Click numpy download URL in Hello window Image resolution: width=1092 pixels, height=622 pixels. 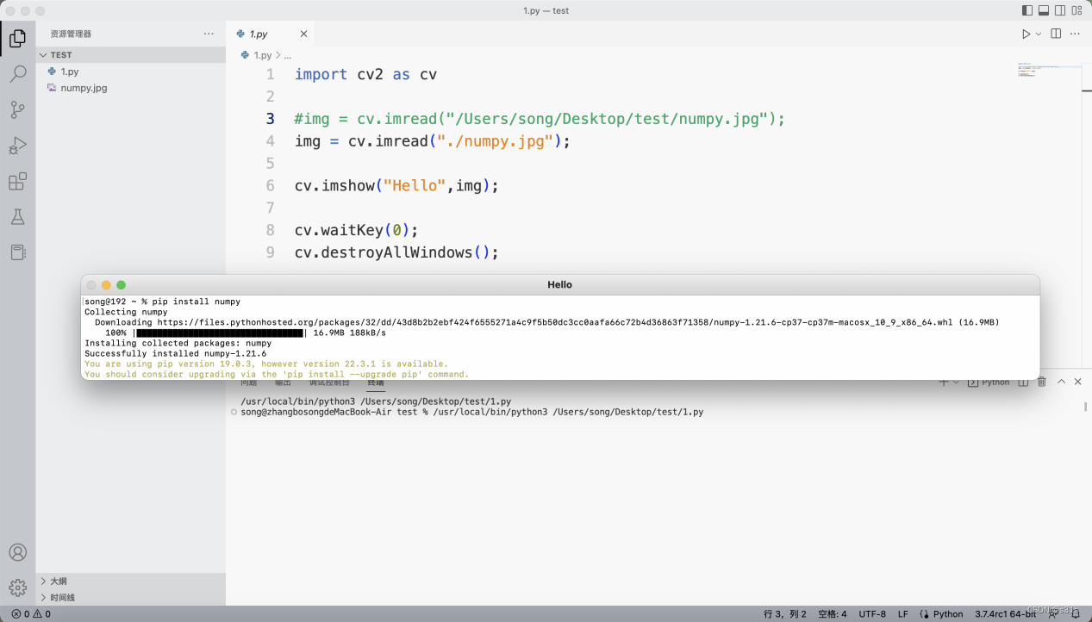click(x=553, y=322)
